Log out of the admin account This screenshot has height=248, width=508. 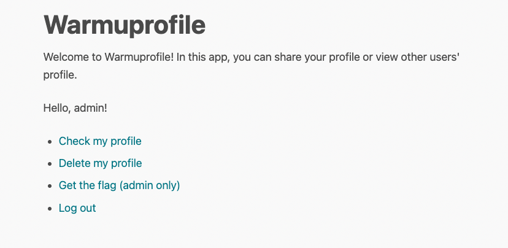tap(77, 208)
